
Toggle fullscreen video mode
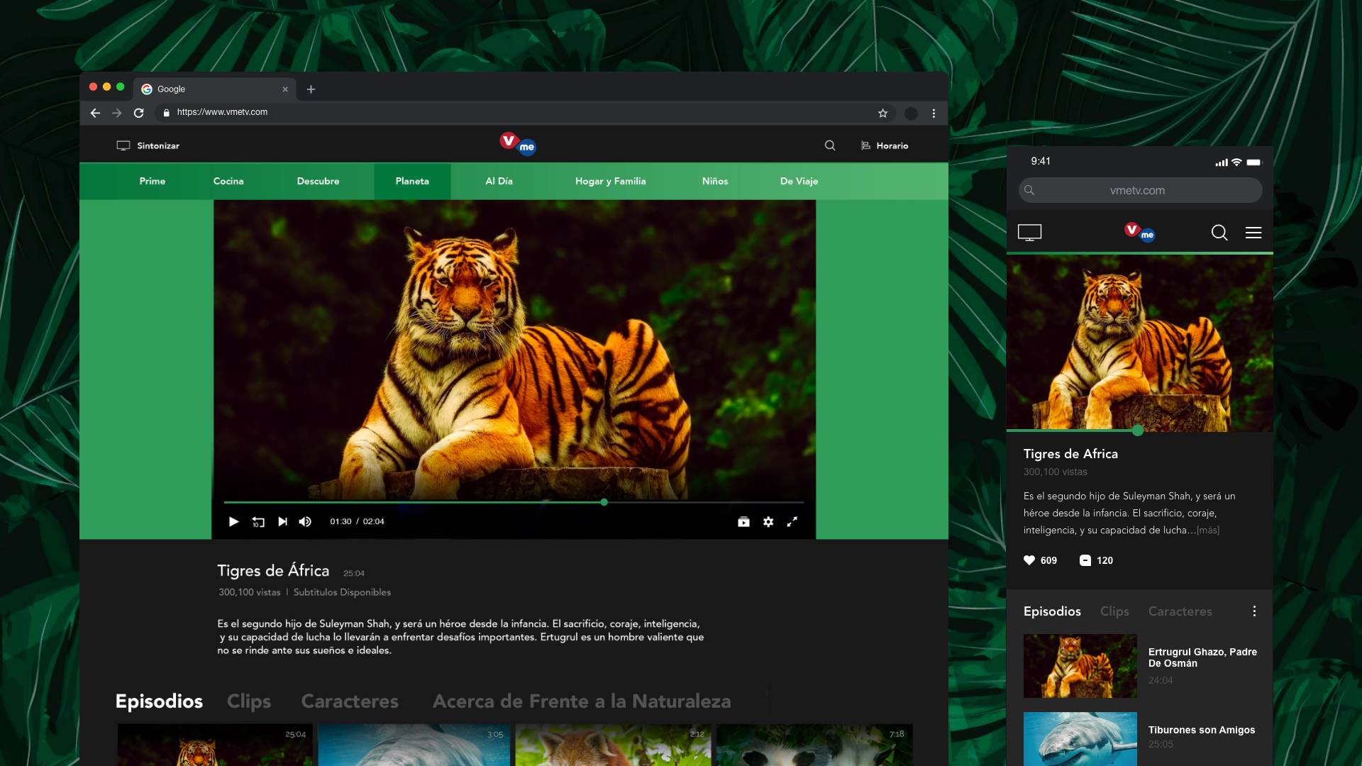(x=792, y=522)
